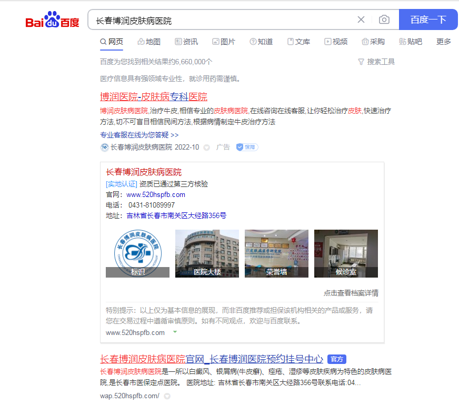Open the 标识 logo thumbnail
Viewport: 459px width, 404px height.
tap(137, 253)
